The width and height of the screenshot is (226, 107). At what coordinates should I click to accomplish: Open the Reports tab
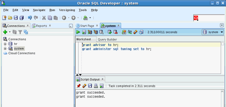click(x=42, y=26)
